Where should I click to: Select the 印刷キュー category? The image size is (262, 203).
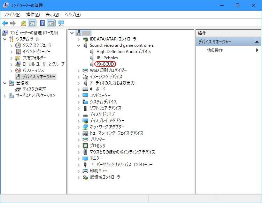point(98,171)
